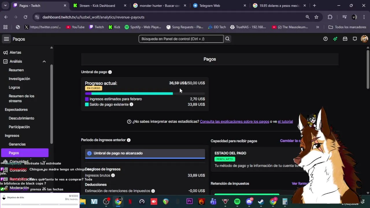Open Participación in the sidebar
Screen dimensions: 370x208
pos(19,127)
